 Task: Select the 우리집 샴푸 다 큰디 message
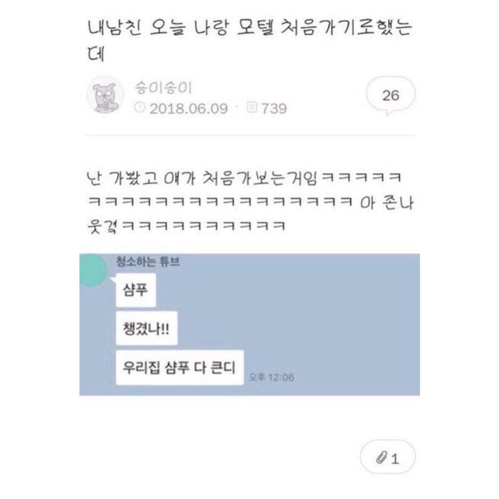click(180, 368)
